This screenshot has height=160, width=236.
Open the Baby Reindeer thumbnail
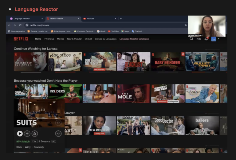[x=167, y=62]
